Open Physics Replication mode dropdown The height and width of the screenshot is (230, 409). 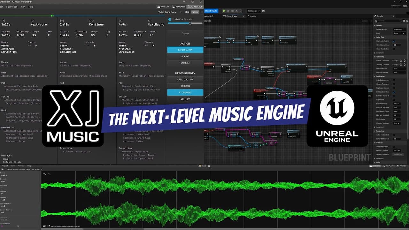coord(396,123)
